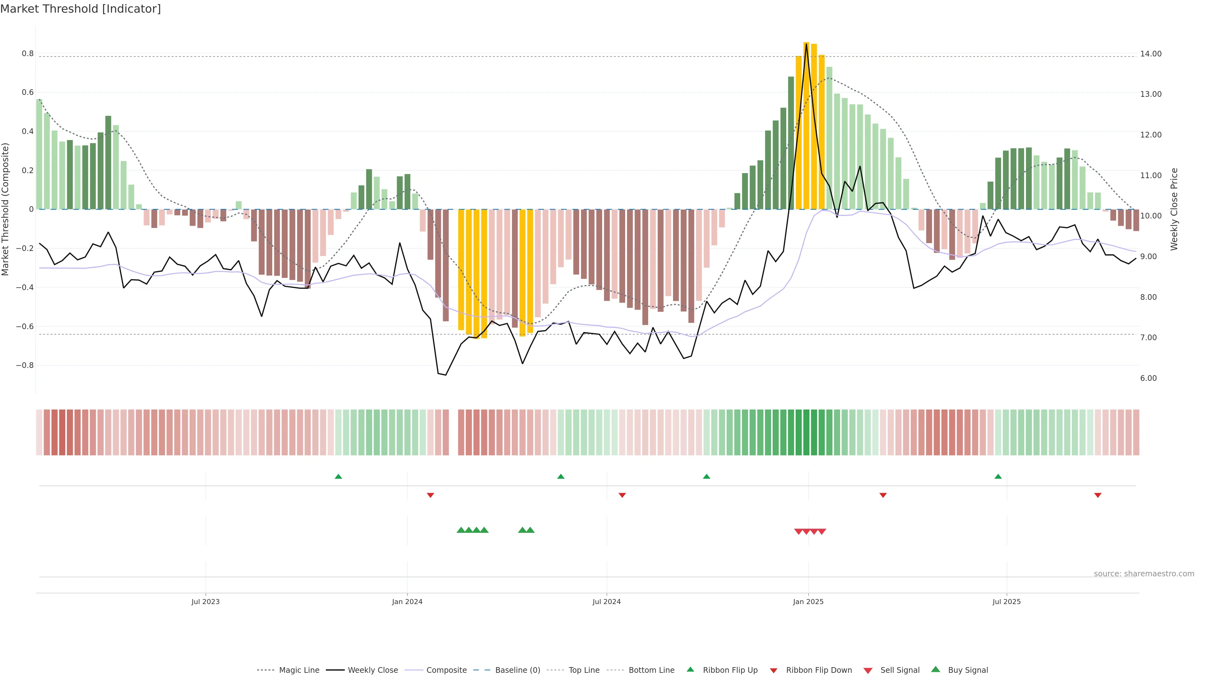The width and height of the screenshot is (1210, 681).
Task: Click the Market Threshold [Indicator] title
Action: 80,9
